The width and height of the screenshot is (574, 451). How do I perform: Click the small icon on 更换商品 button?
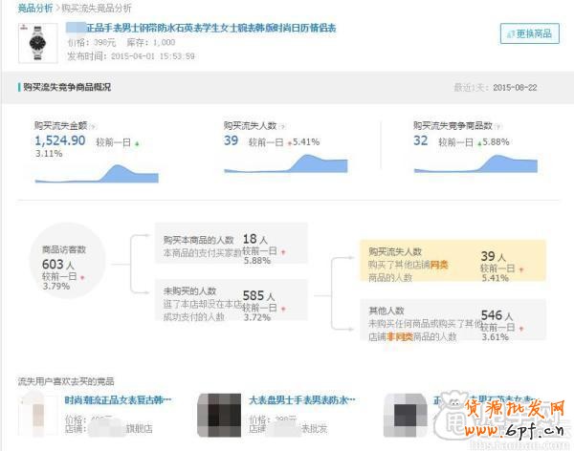point(510,34)
